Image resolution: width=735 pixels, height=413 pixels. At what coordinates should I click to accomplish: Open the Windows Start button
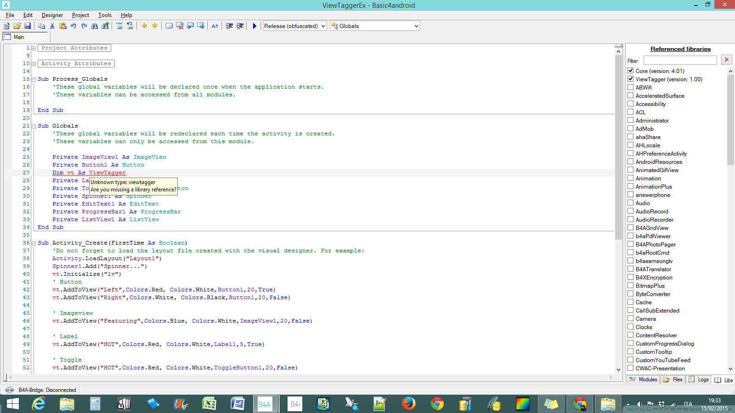point(13,404)
